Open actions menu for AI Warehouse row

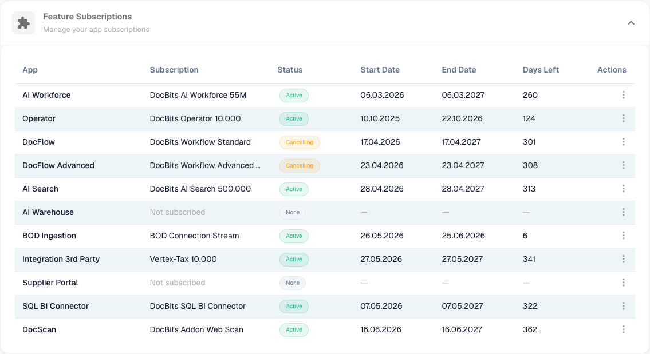[x=623, y=212]
